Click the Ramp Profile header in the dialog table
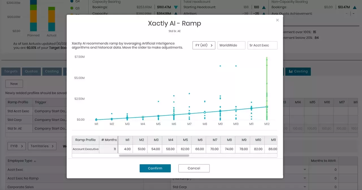The width and height of the screenshot is (362, 190). click(85, 140)
